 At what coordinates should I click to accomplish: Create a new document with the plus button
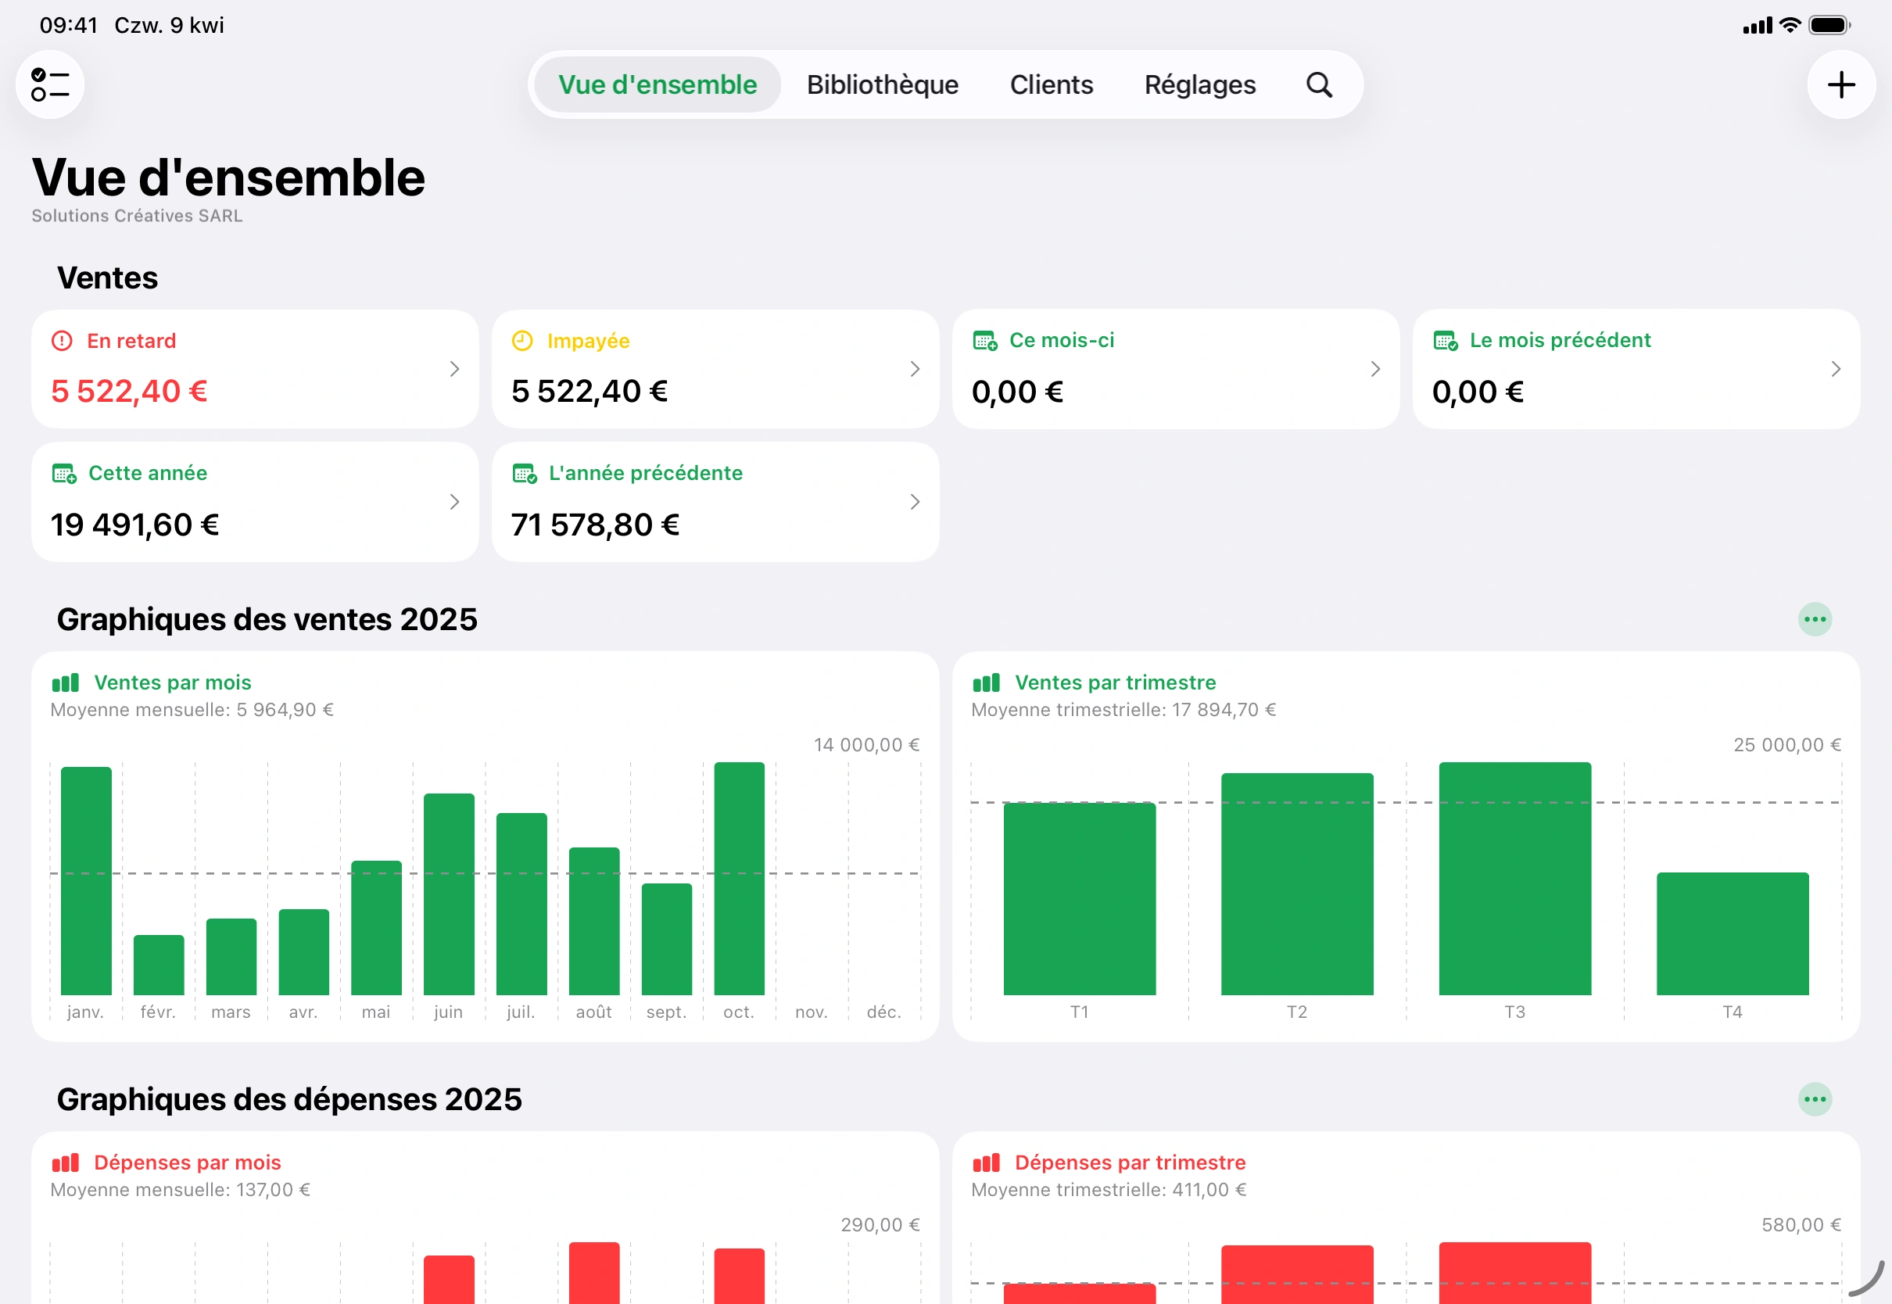pos(1841,84)
